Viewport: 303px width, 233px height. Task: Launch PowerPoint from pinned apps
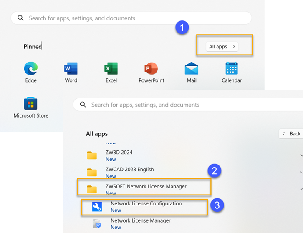coord(151,72)
